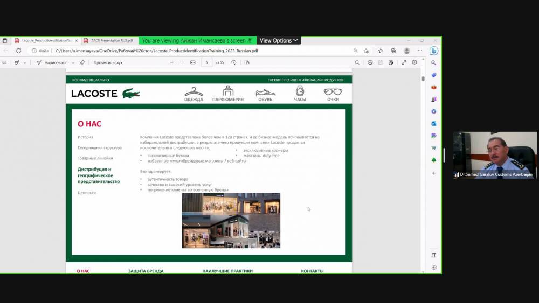Open the highlight tool dropdown arrow
The width and height of the screenshot is (539, 303).
click(24, 63)
